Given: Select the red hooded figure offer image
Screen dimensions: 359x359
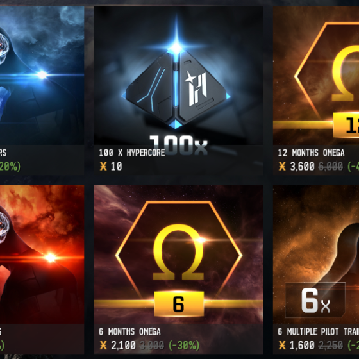Looking at the screenshot, I should (42, 255).
